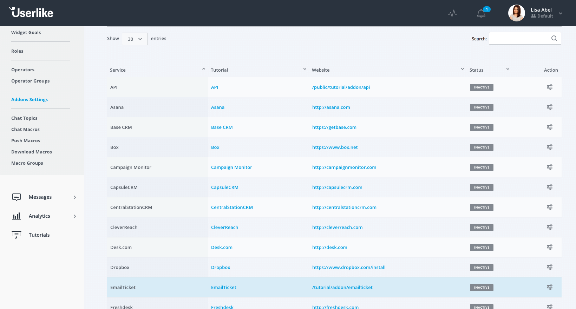Viewport: 576px width, 309px height.
Task: Click the Action column header
Action: click(551, 70)
